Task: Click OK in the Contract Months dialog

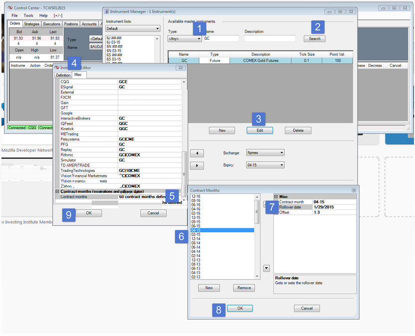Action: (x=240, y=308)
